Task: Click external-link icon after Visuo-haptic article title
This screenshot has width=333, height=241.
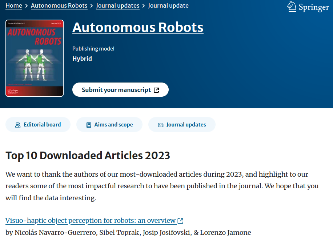Action: pos(180,221)
